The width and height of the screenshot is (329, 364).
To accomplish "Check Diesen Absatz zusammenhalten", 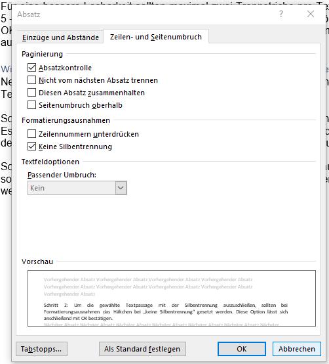I will 31,93.
